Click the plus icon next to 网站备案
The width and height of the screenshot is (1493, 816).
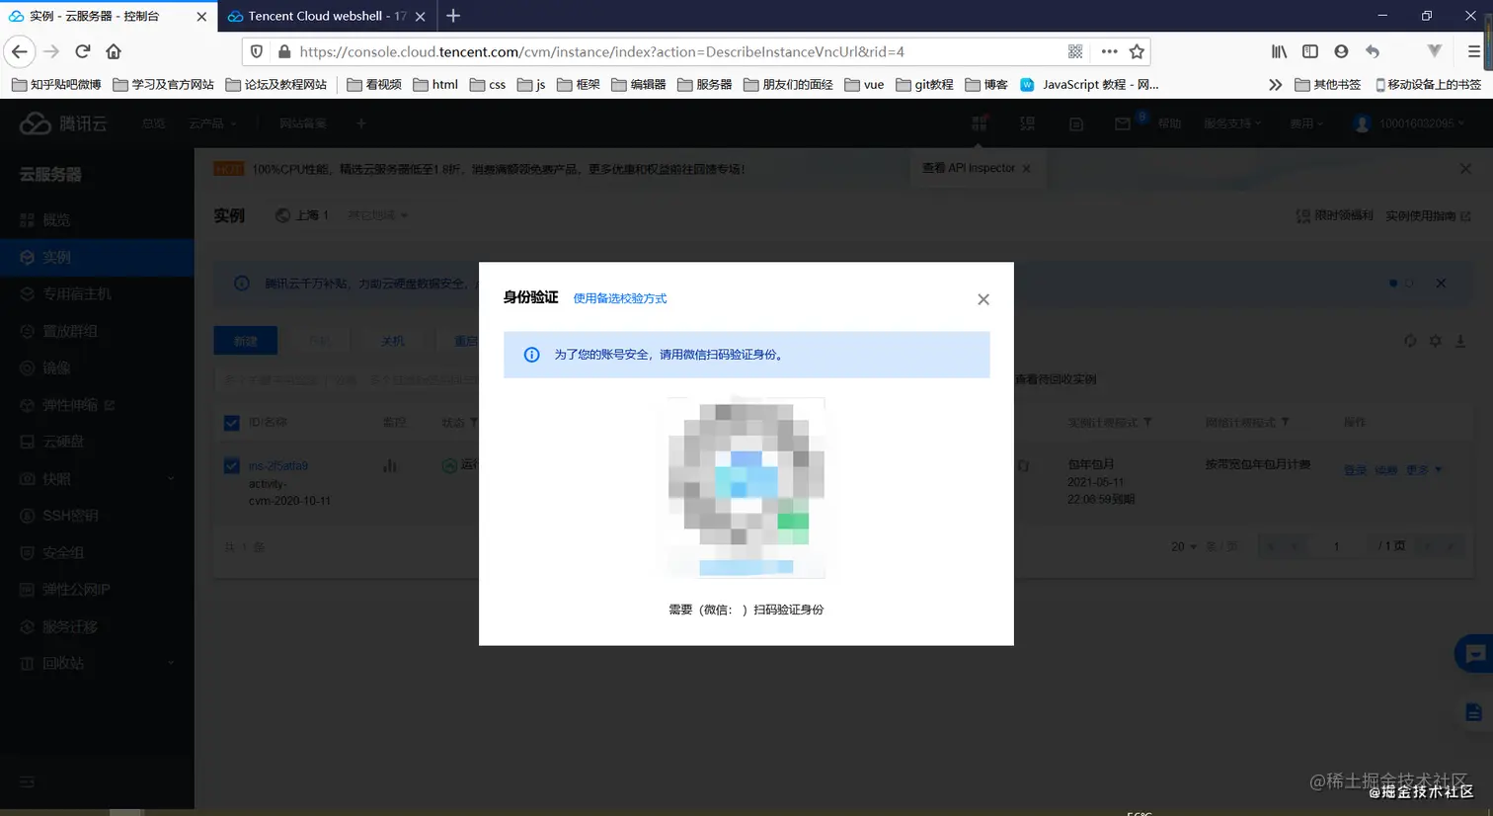[361, 123]
